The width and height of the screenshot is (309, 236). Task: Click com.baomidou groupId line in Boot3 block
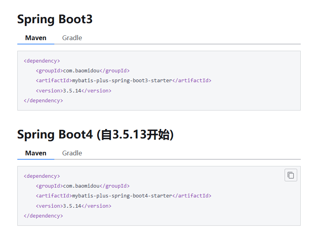pos(83,71)
